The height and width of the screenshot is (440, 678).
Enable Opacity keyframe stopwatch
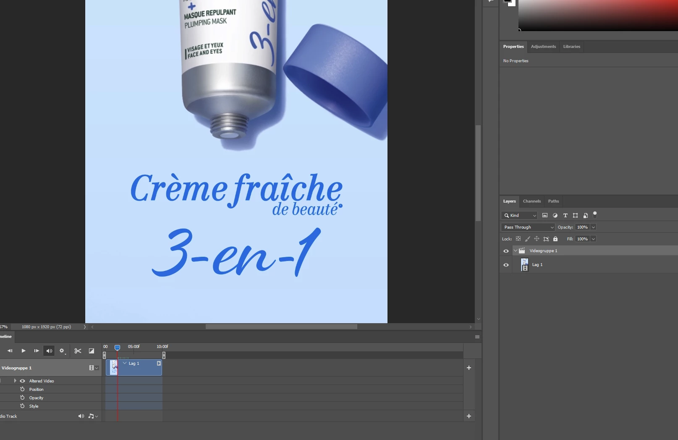22,398
